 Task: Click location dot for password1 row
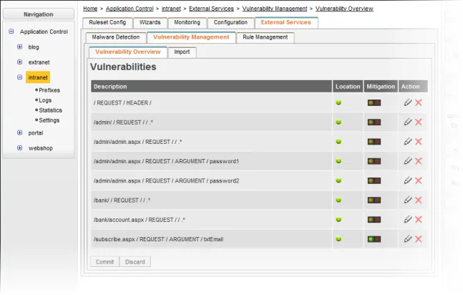click(338, 161)
